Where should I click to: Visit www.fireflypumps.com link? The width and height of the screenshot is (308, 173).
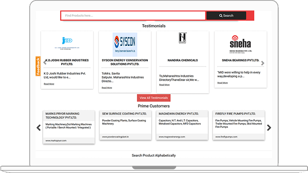tap(226, 137)
